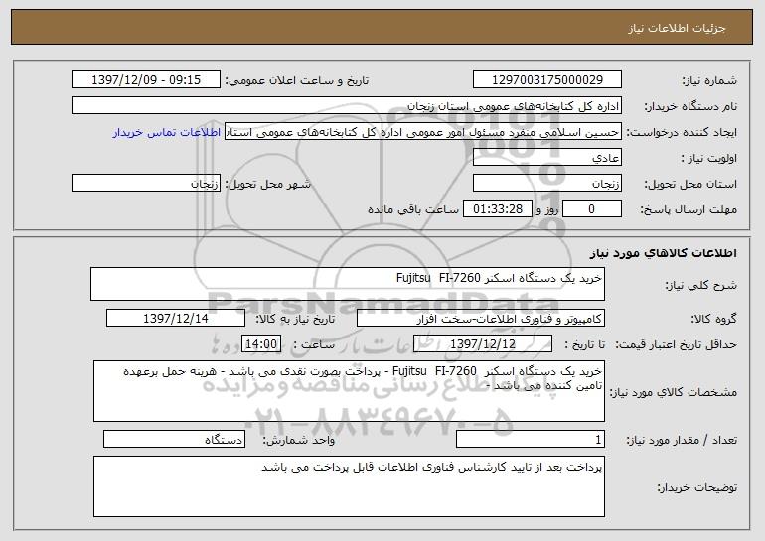Image resolution: width=765 pixels, height=541 pixels.
Task: Click the ساعت باقی مانده text
Action: (413, 209)
